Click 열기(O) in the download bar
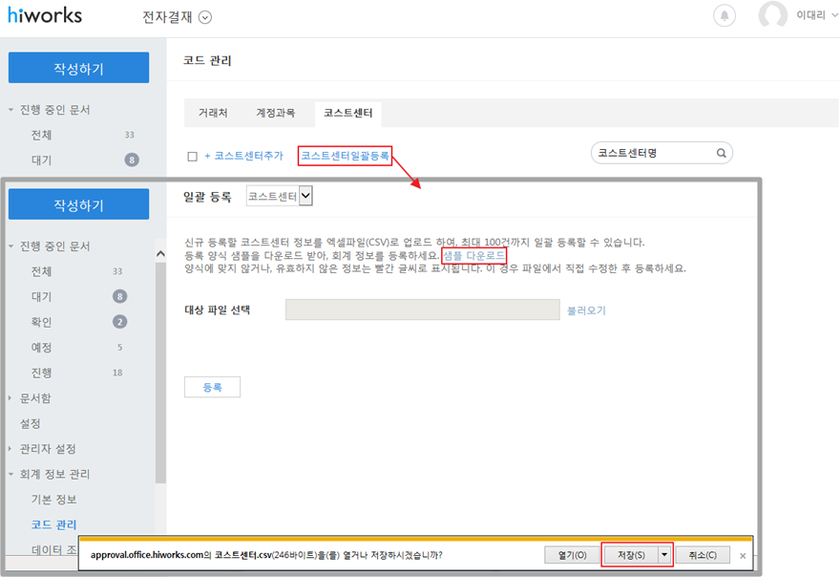Screen dimensions: 840x577 (572, 555)
